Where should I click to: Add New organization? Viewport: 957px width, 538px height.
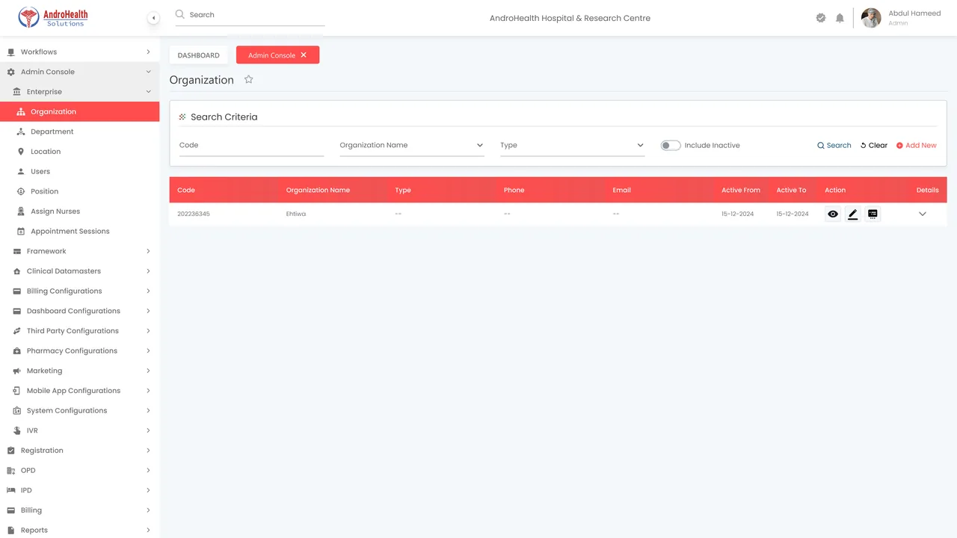[917, 146]
